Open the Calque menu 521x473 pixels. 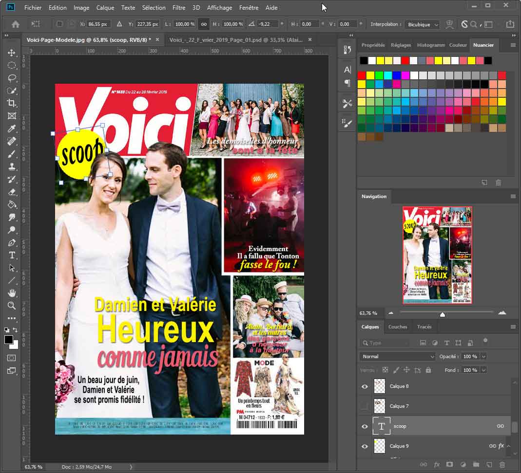[x=105, y=8]
